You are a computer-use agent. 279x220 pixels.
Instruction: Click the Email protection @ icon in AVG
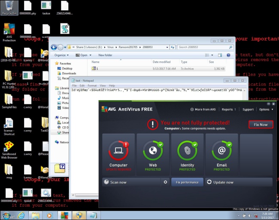[222, 150]
